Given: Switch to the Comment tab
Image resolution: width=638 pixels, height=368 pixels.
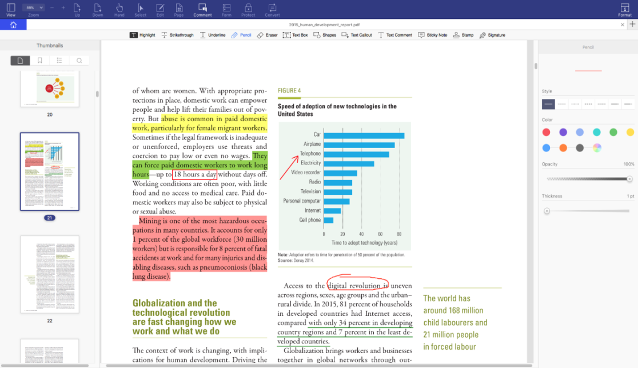Looking at the screenshot, I should tap(202, 10).
